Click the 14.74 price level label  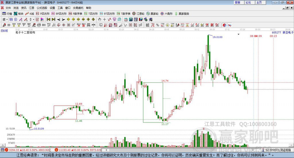click(x=165, y=81)
